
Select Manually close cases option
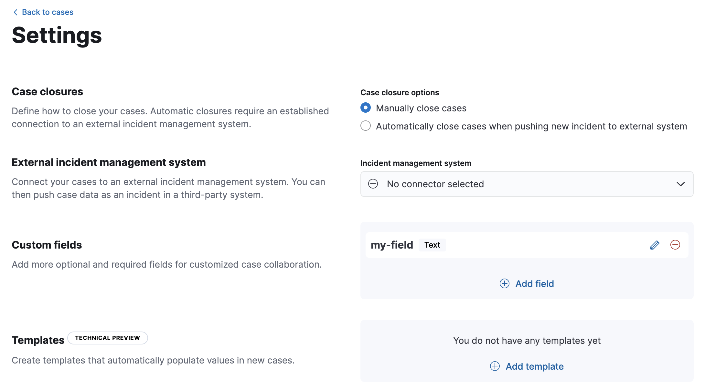click(365, 108)
